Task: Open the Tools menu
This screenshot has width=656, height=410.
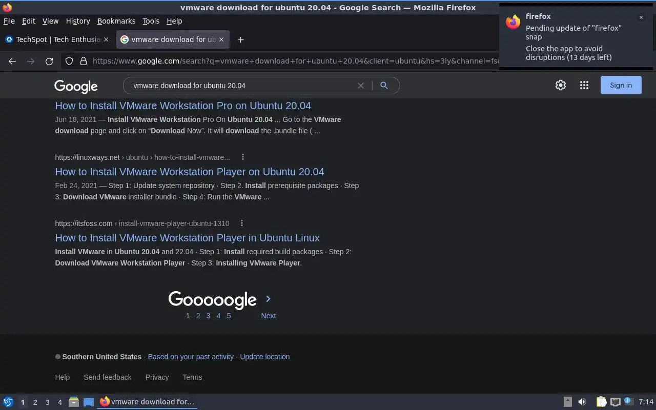Action: [151, 21]
